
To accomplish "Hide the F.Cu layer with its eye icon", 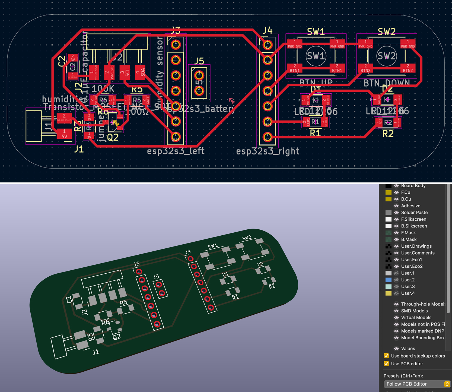I will pos(396,192).
